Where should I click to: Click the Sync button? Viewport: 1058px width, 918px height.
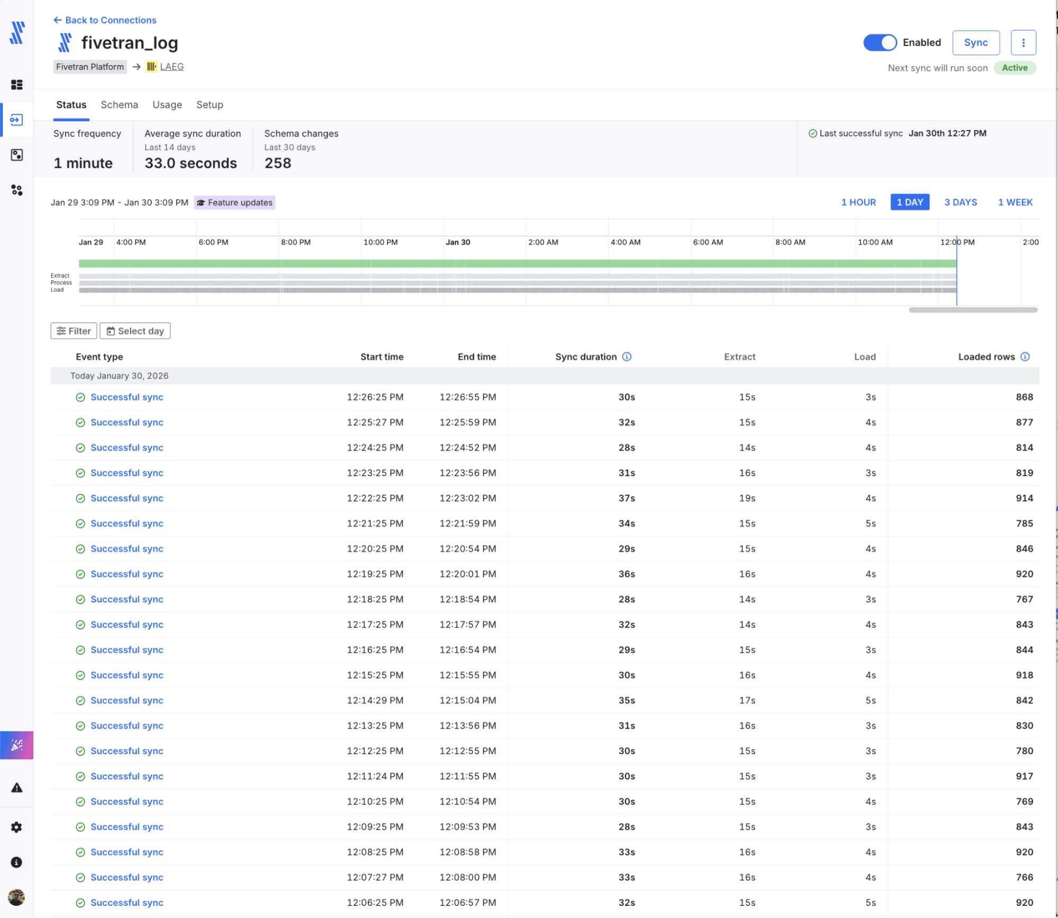click(x=975, y=43)
